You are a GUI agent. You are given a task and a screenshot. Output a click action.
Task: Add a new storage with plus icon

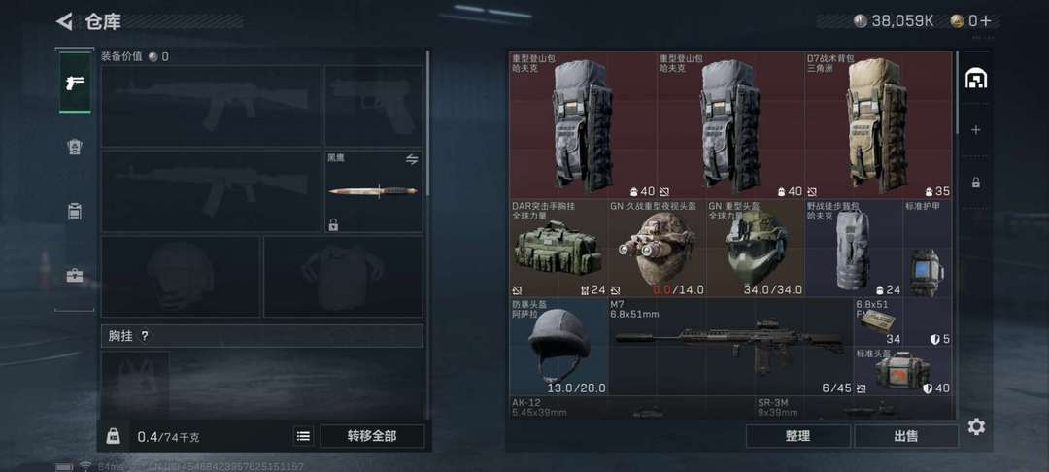pos(976,130)
